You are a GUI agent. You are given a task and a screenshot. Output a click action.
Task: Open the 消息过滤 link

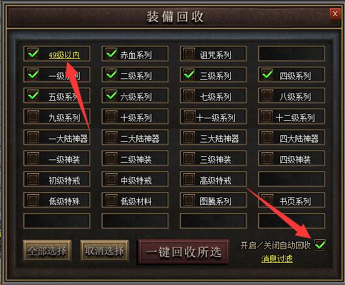click(277, 259)
